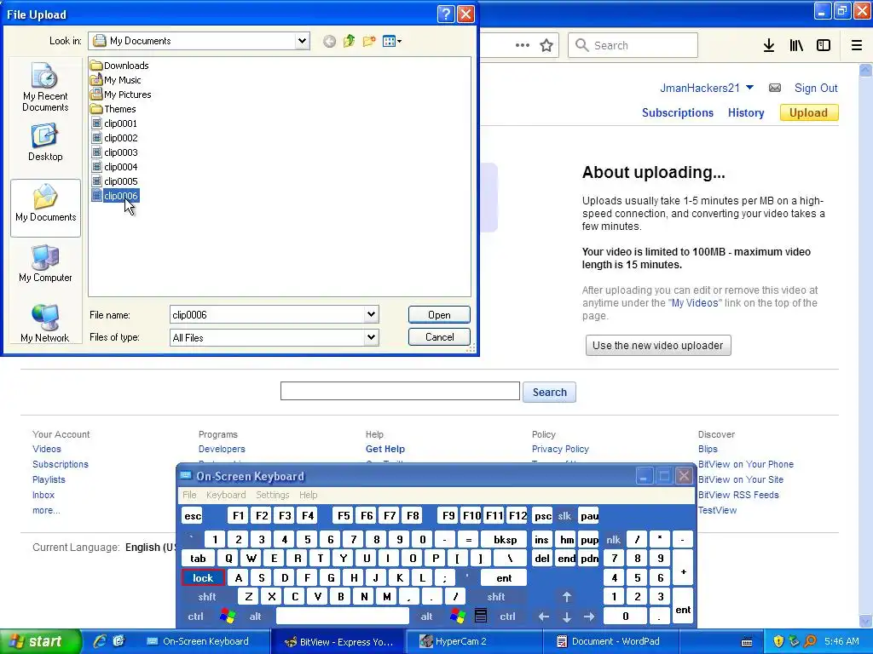
Task: Open the History link
Action: (x=746, y=113)
